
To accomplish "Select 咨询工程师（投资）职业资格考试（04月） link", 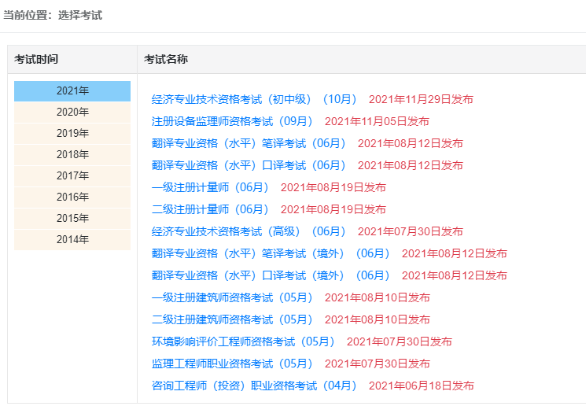I will [254, 386].
